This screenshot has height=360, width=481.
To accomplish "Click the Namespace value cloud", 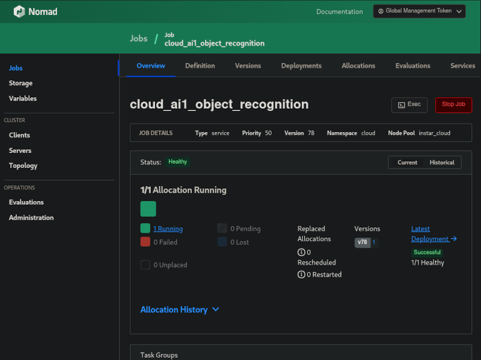I will click(x=368, y=133).
